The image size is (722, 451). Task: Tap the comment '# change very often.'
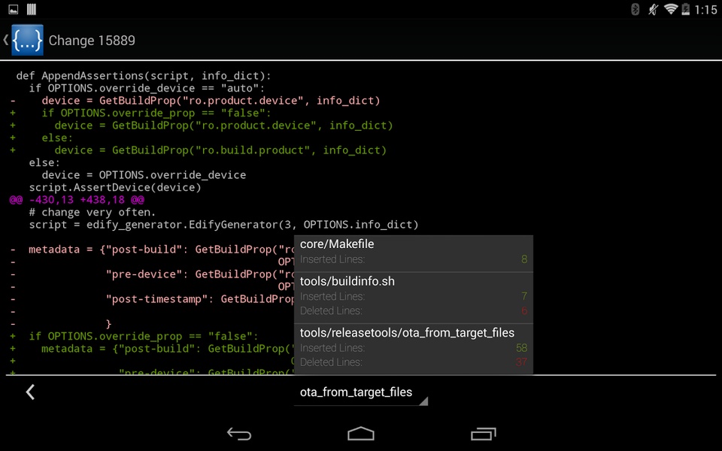92,212
